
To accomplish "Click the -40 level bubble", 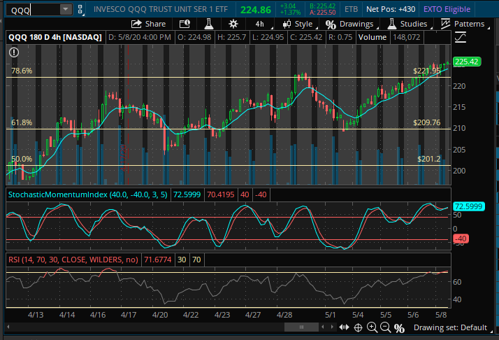I will (461, 239).
